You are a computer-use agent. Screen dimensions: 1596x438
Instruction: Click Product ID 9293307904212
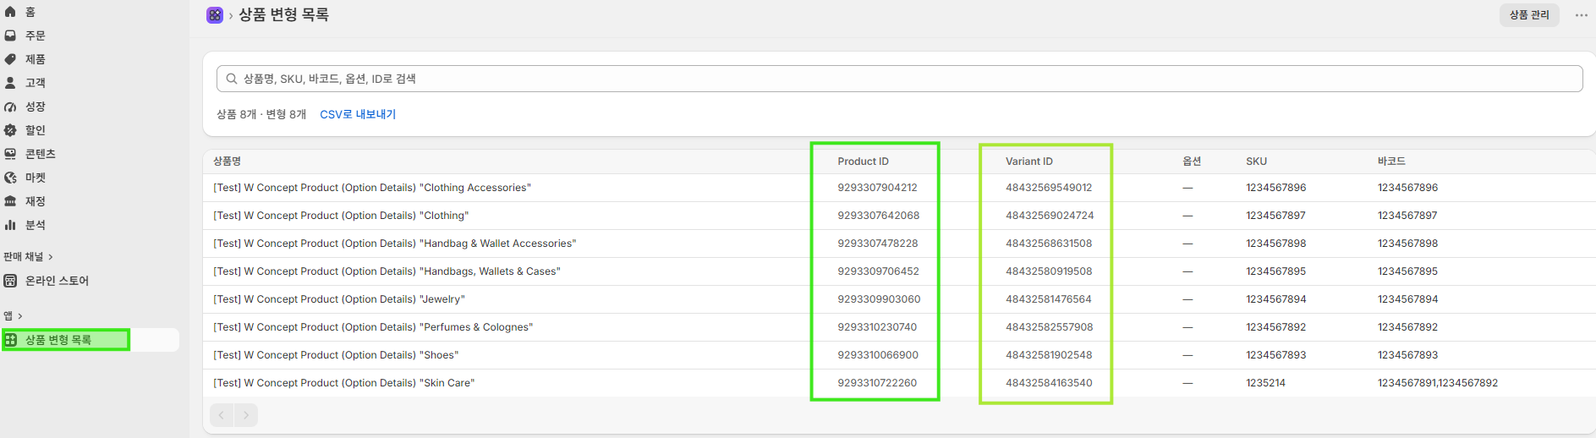[x=877, y=188]
